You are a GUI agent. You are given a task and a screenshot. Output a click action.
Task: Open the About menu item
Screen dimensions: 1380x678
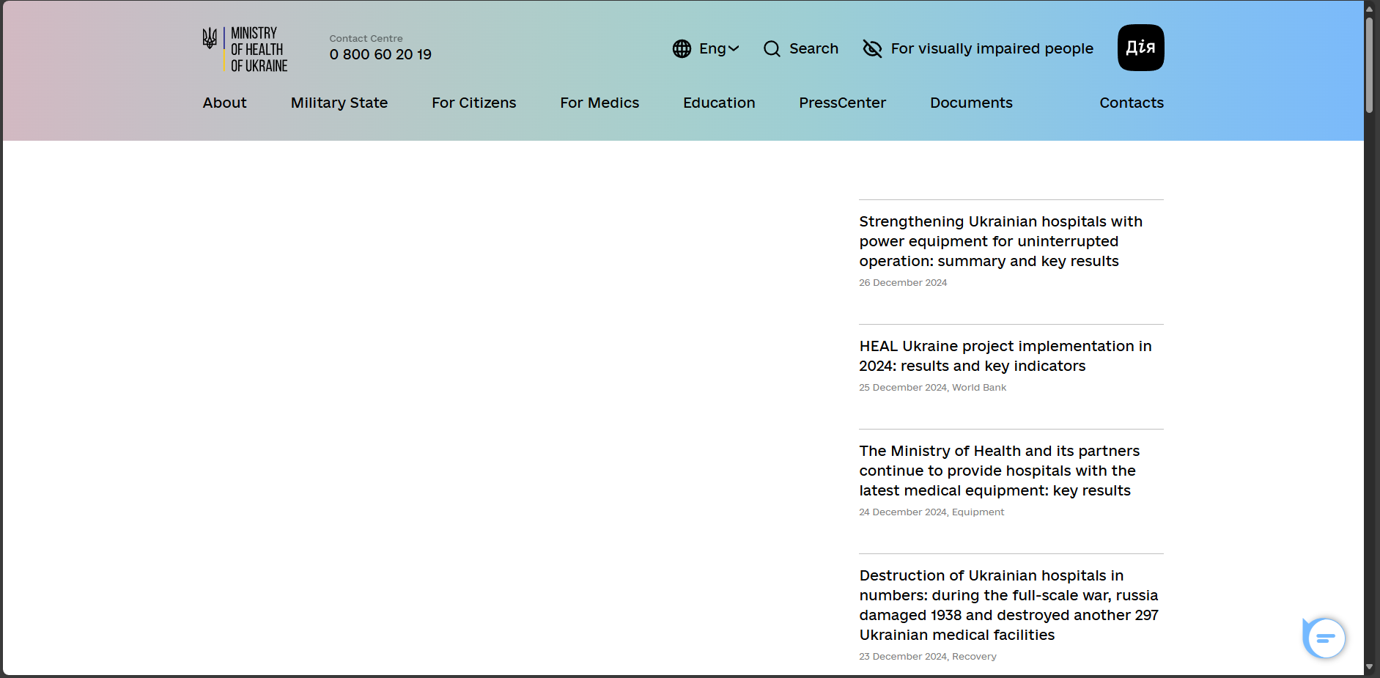tap(224, 103)
